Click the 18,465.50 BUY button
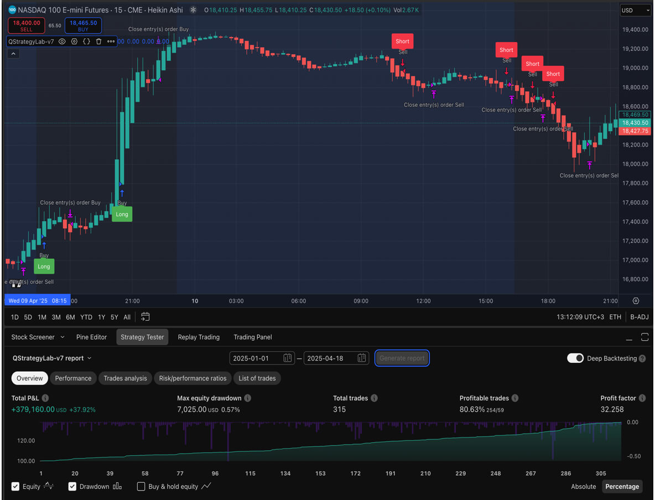The image size is (655, 500). [x=83, y=25]
